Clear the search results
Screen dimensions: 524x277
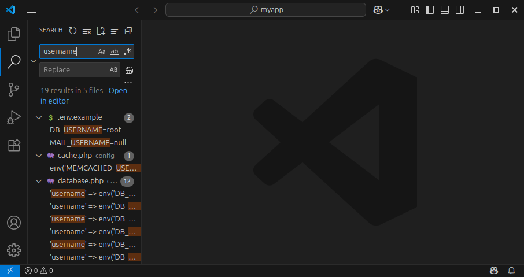point(87,31)
